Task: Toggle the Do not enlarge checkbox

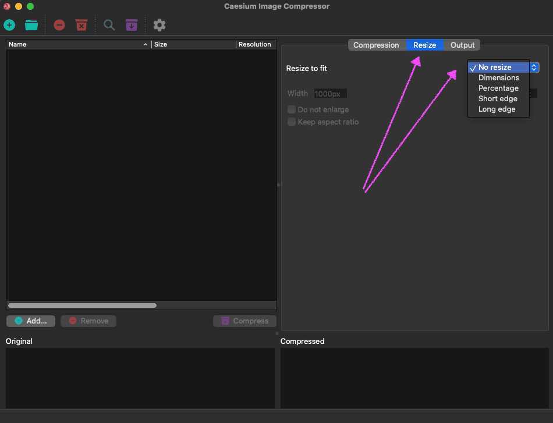Action: pos(292,109)
